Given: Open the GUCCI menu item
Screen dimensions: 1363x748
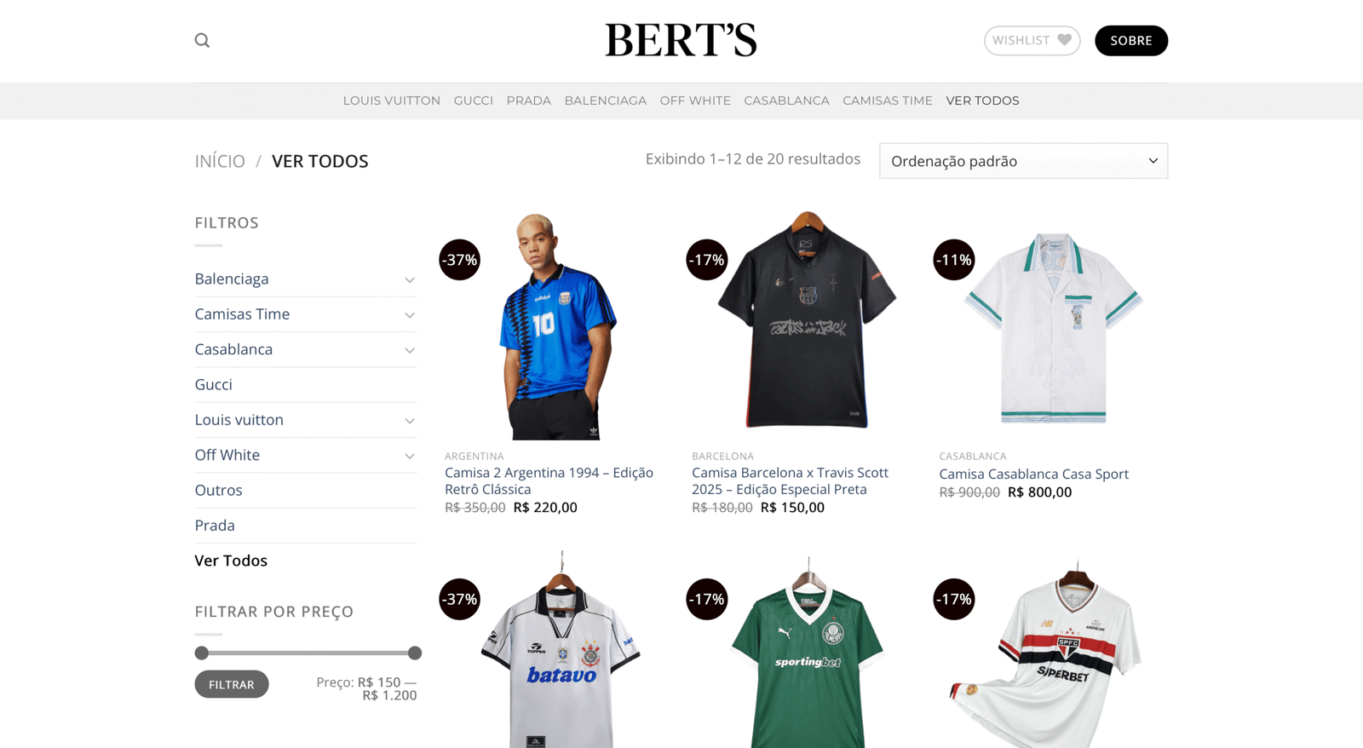Looking at the screenshot, I should (x=474, y=101).
